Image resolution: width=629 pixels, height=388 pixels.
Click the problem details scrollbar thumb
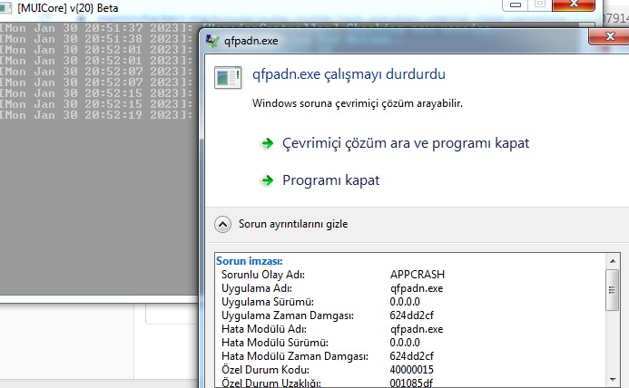coord(612,290)
